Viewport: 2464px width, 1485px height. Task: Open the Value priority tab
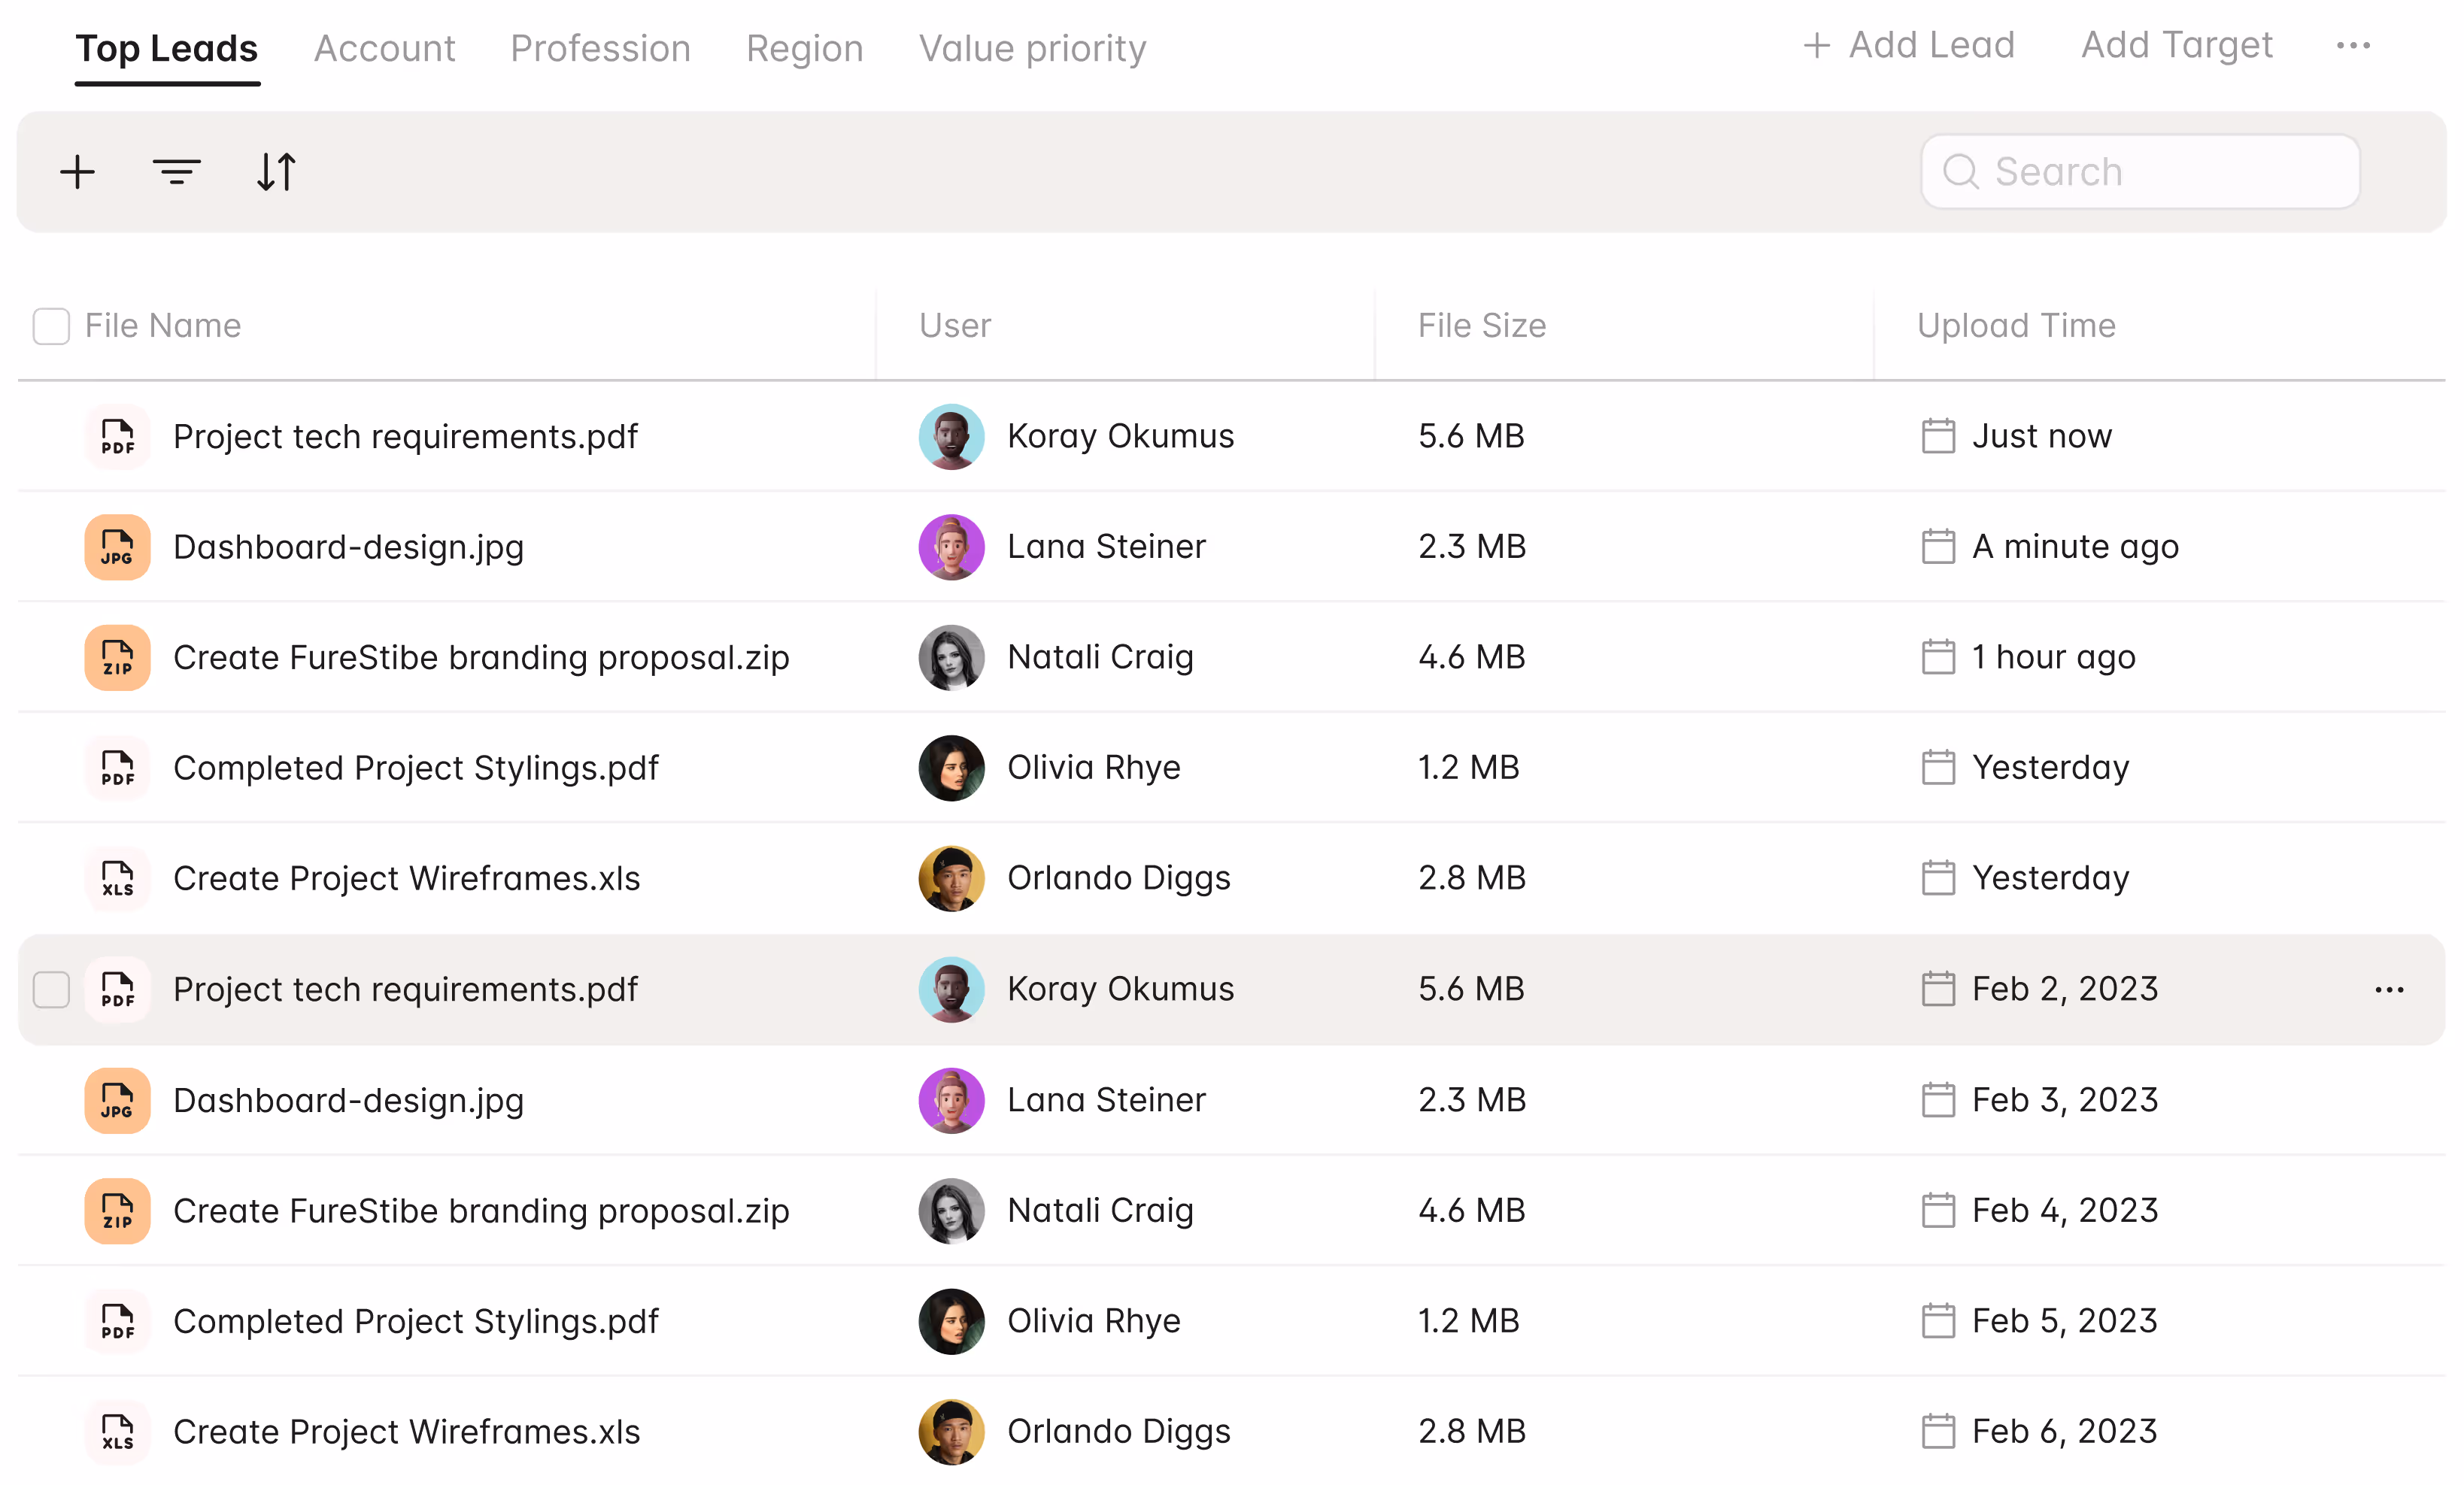coord(1032,48)
